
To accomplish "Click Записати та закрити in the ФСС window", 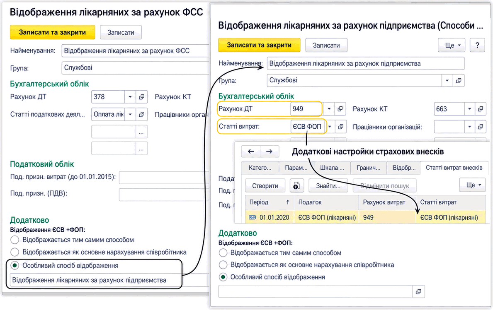I will click(x=53, y=32).
